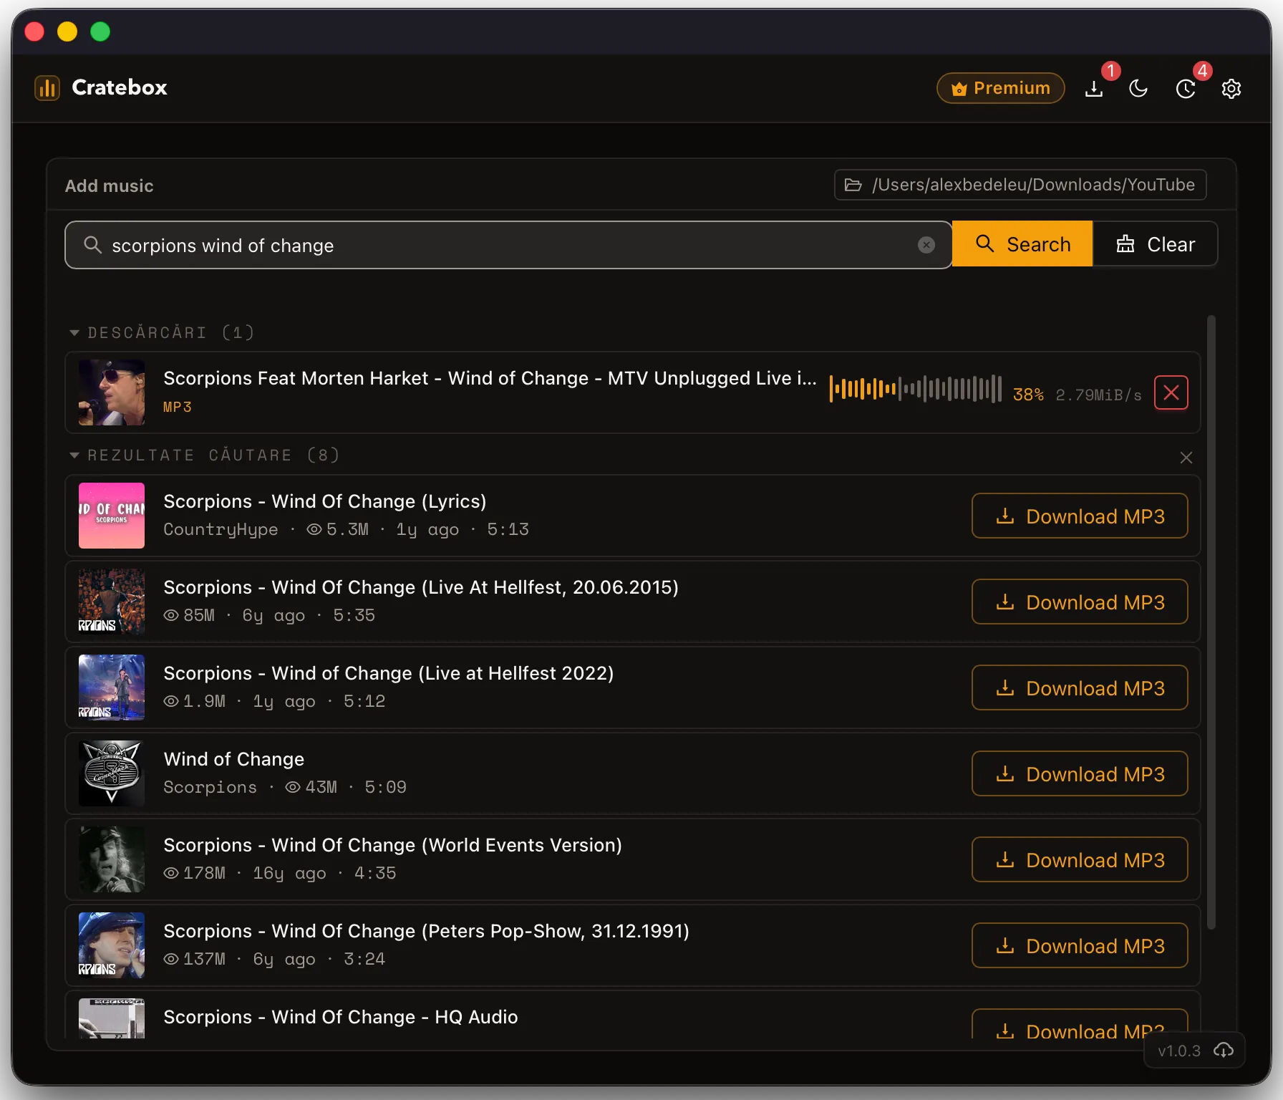This screenshot has width=1283, height=1100.
Task: Click the waveform progress bar at 38%
Action: click(916, 389)
